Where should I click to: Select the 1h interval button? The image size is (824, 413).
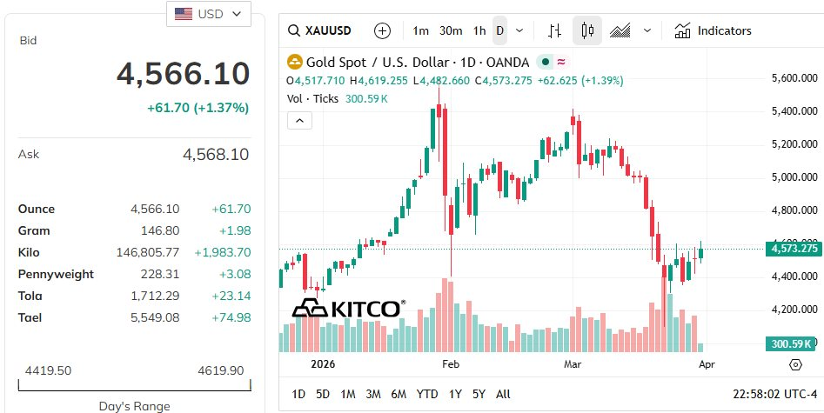479,30
